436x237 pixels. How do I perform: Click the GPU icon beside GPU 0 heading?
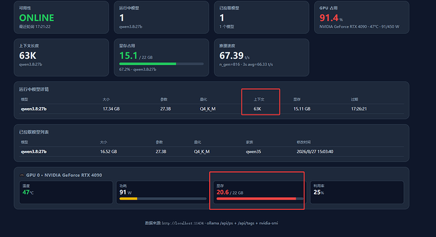[x=21, y=175]
